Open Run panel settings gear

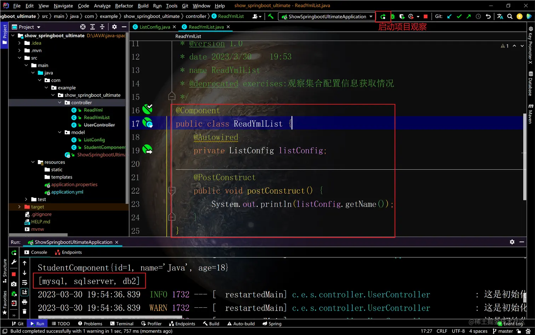(x=512, y=242)
